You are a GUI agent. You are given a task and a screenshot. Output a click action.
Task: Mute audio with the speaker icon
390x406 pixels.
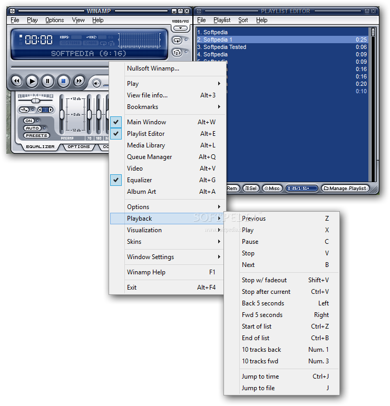tap(96, 83)
